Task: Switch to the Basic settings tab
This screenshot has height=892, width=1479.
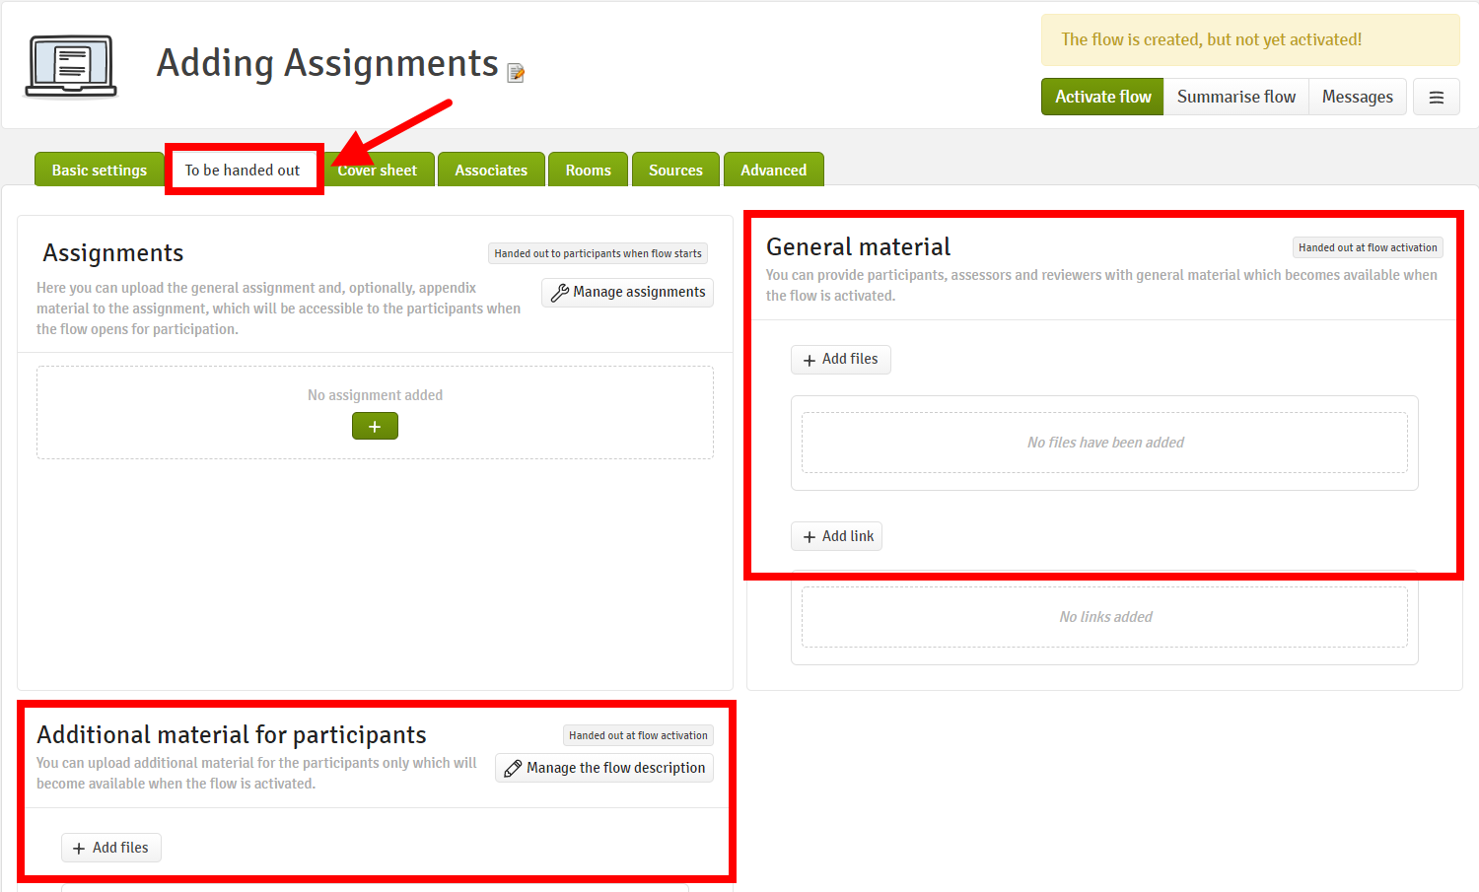Action: click(100, 170)
